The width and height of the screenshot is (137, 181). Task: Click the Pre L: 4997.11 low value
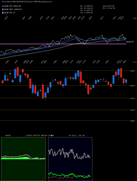(x=87, y=10)
